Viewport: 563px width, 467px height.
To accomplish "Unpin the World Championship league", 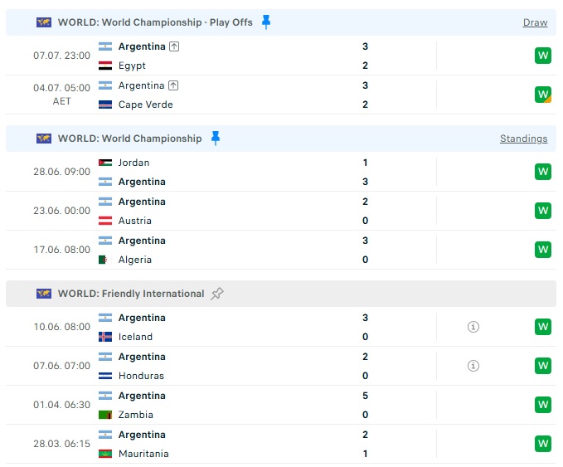I will [216, 139].
